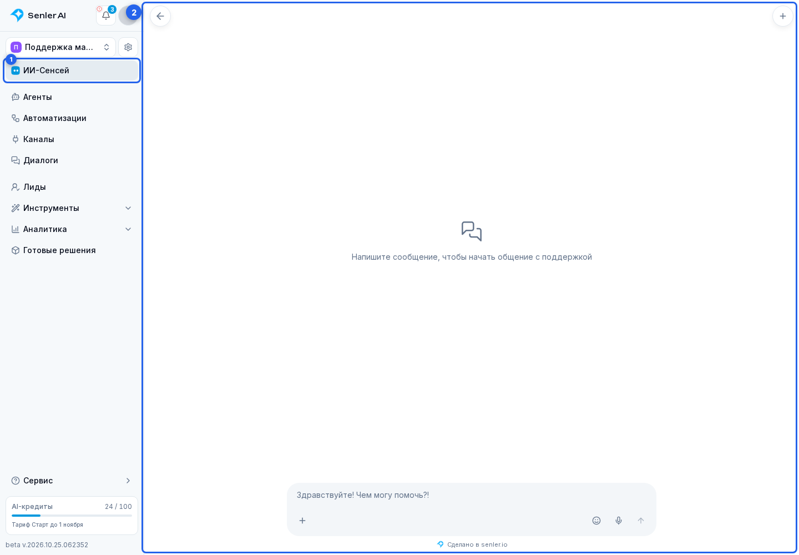Open the notifications bell
799x555 pixels.
[x=106, y=16]
